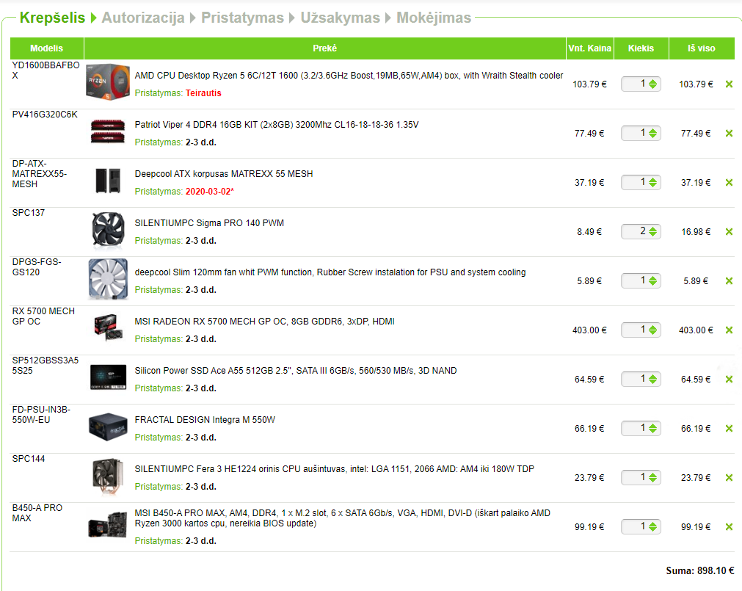Click the Modelis column header
This screenshot has height=591, width=742.
[x=47, y=48]
